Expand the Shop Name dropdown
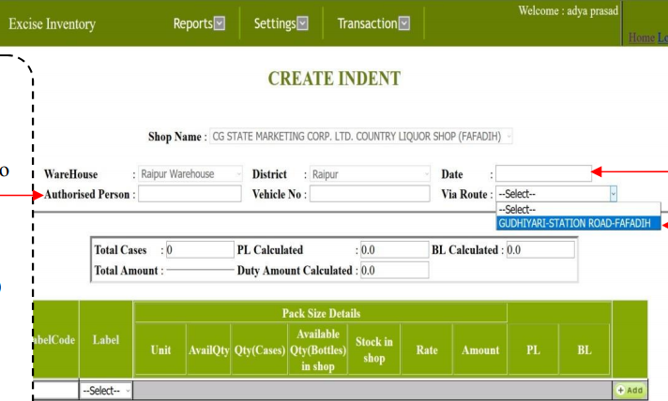The height and width of the screenshot is (401, 668). [x=360, y=137]
